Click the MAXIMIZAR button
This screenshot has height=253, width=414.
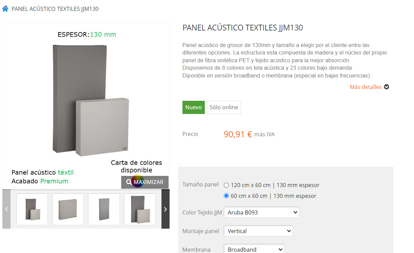[x=145, y=182]
